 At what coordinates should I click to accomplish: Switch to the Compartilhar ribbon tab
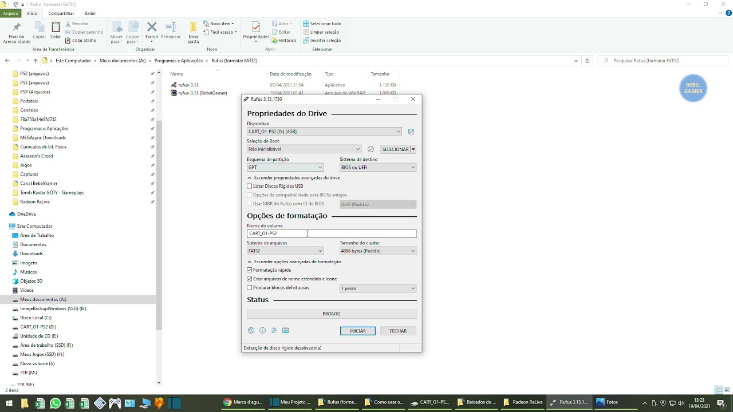tap(61, 13)
